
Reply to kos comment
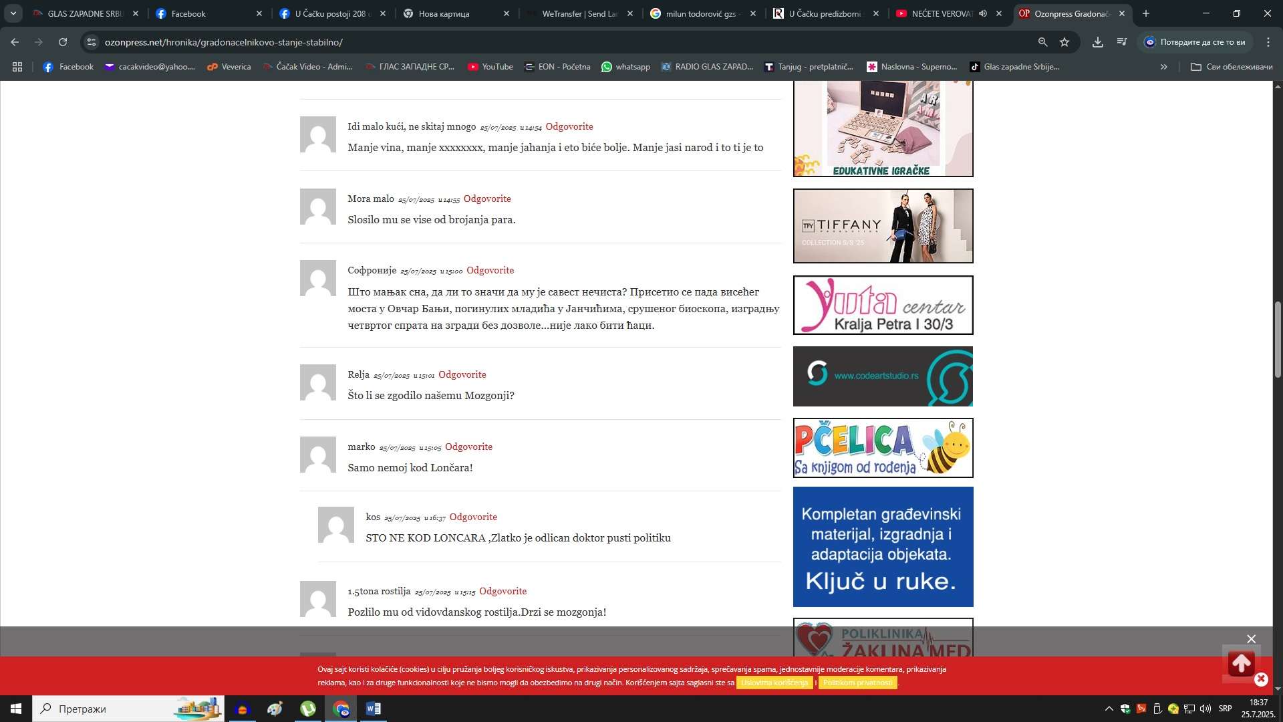pos(473,517)
